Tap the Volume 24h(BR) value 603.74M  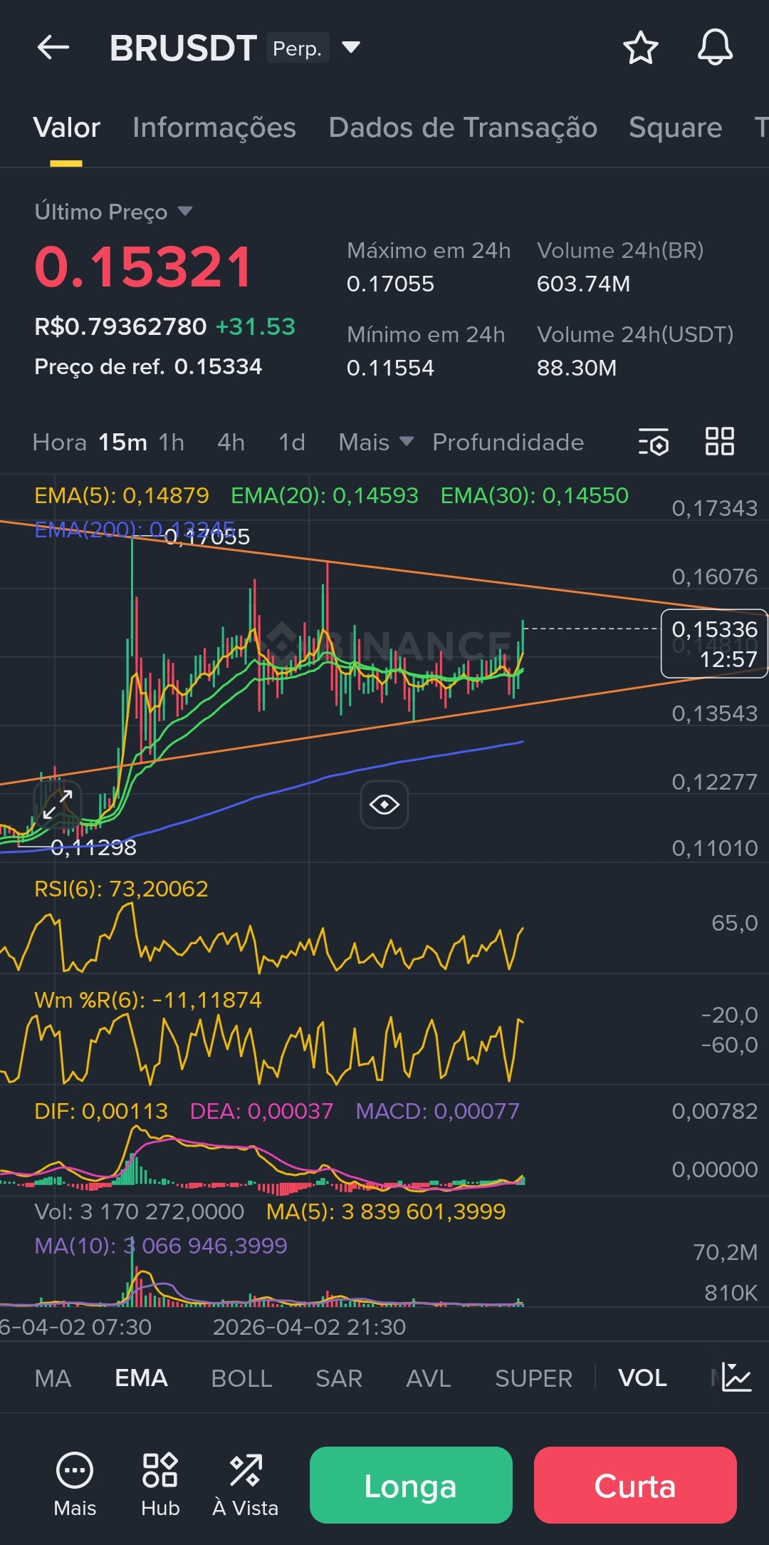pos(583,284)
